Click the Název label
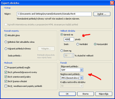 pos(8,14)
